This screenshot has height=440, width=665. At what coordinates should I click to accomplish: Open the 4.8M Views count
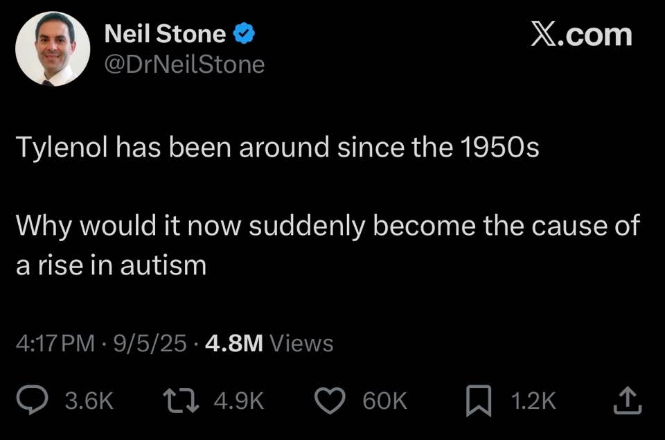pos(269,344)
